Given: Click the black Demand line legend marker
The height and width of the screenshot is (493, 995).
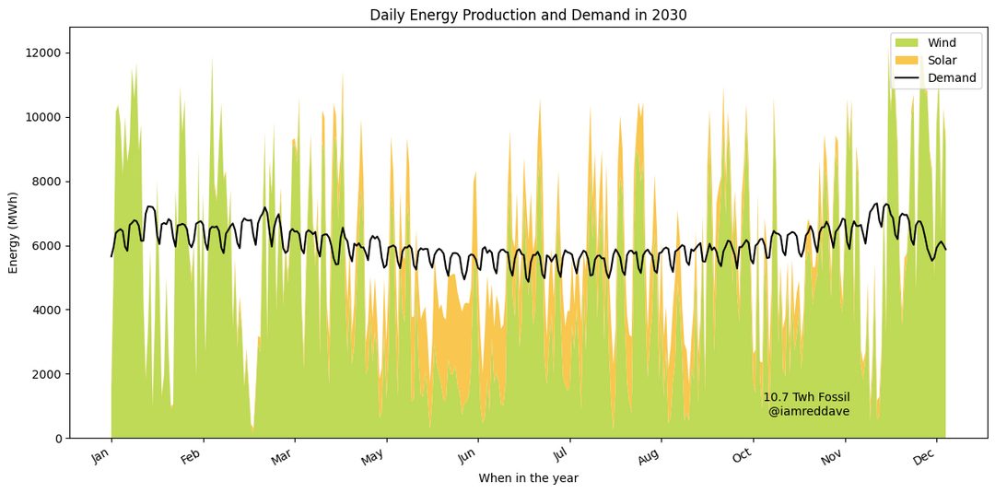Looking at the screenshot, I should (907, 78).
